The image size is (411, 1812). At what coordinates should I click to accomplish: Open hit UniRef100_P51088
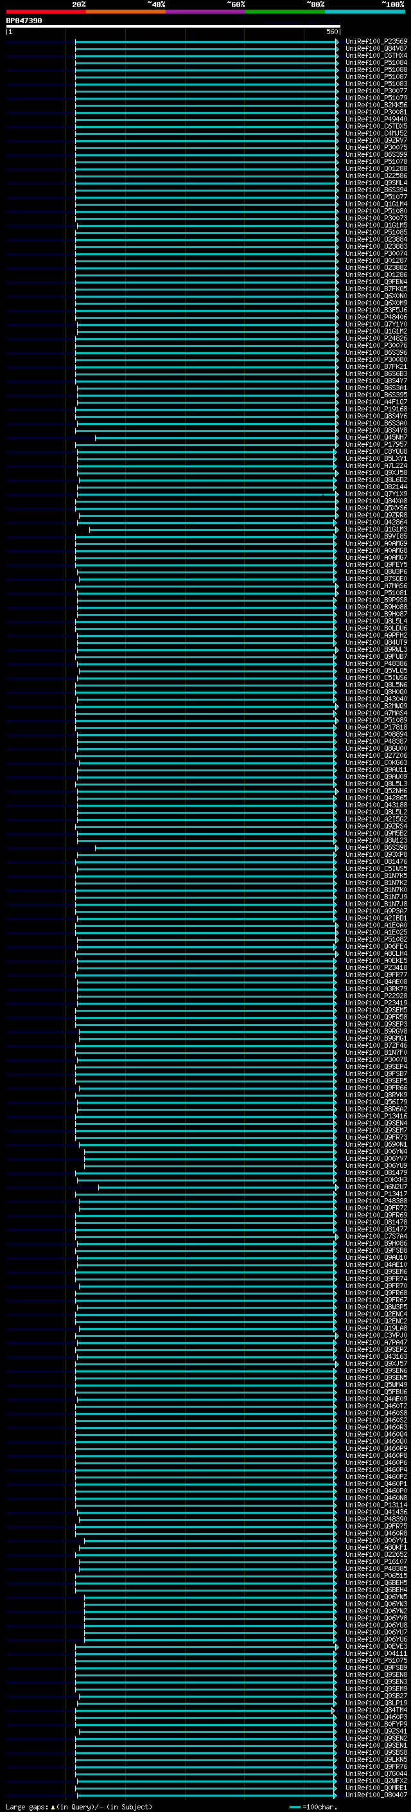point(376,70)
